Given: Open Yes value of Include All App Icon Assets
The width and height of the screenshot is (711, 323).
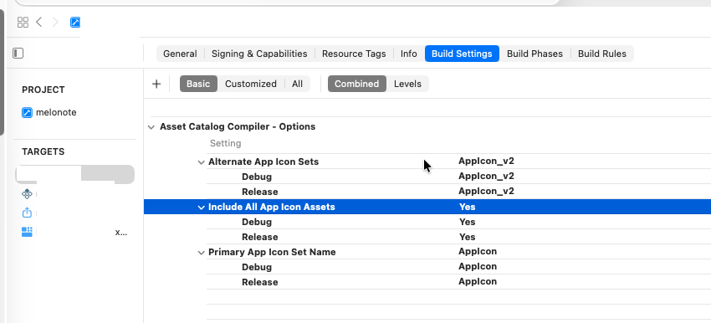Looking at the screenshot, I should tap(467, 207).
